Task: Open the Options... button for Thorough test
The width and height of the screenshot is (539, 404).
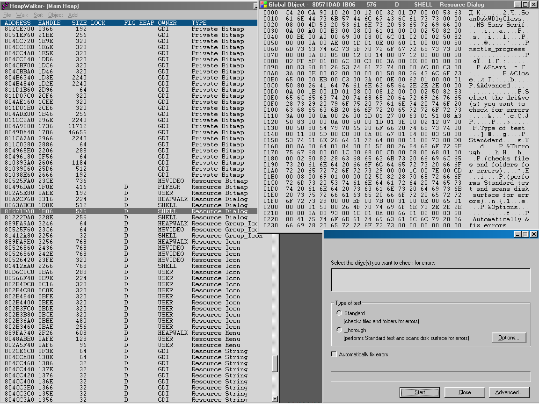Action: (x=509, y=338)
